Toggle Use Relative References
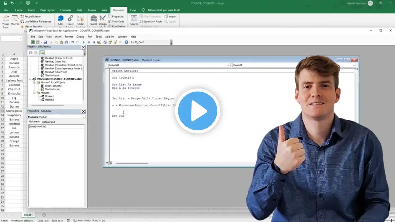The width and height of the screenshot is (395, 222). pos(36,22)
